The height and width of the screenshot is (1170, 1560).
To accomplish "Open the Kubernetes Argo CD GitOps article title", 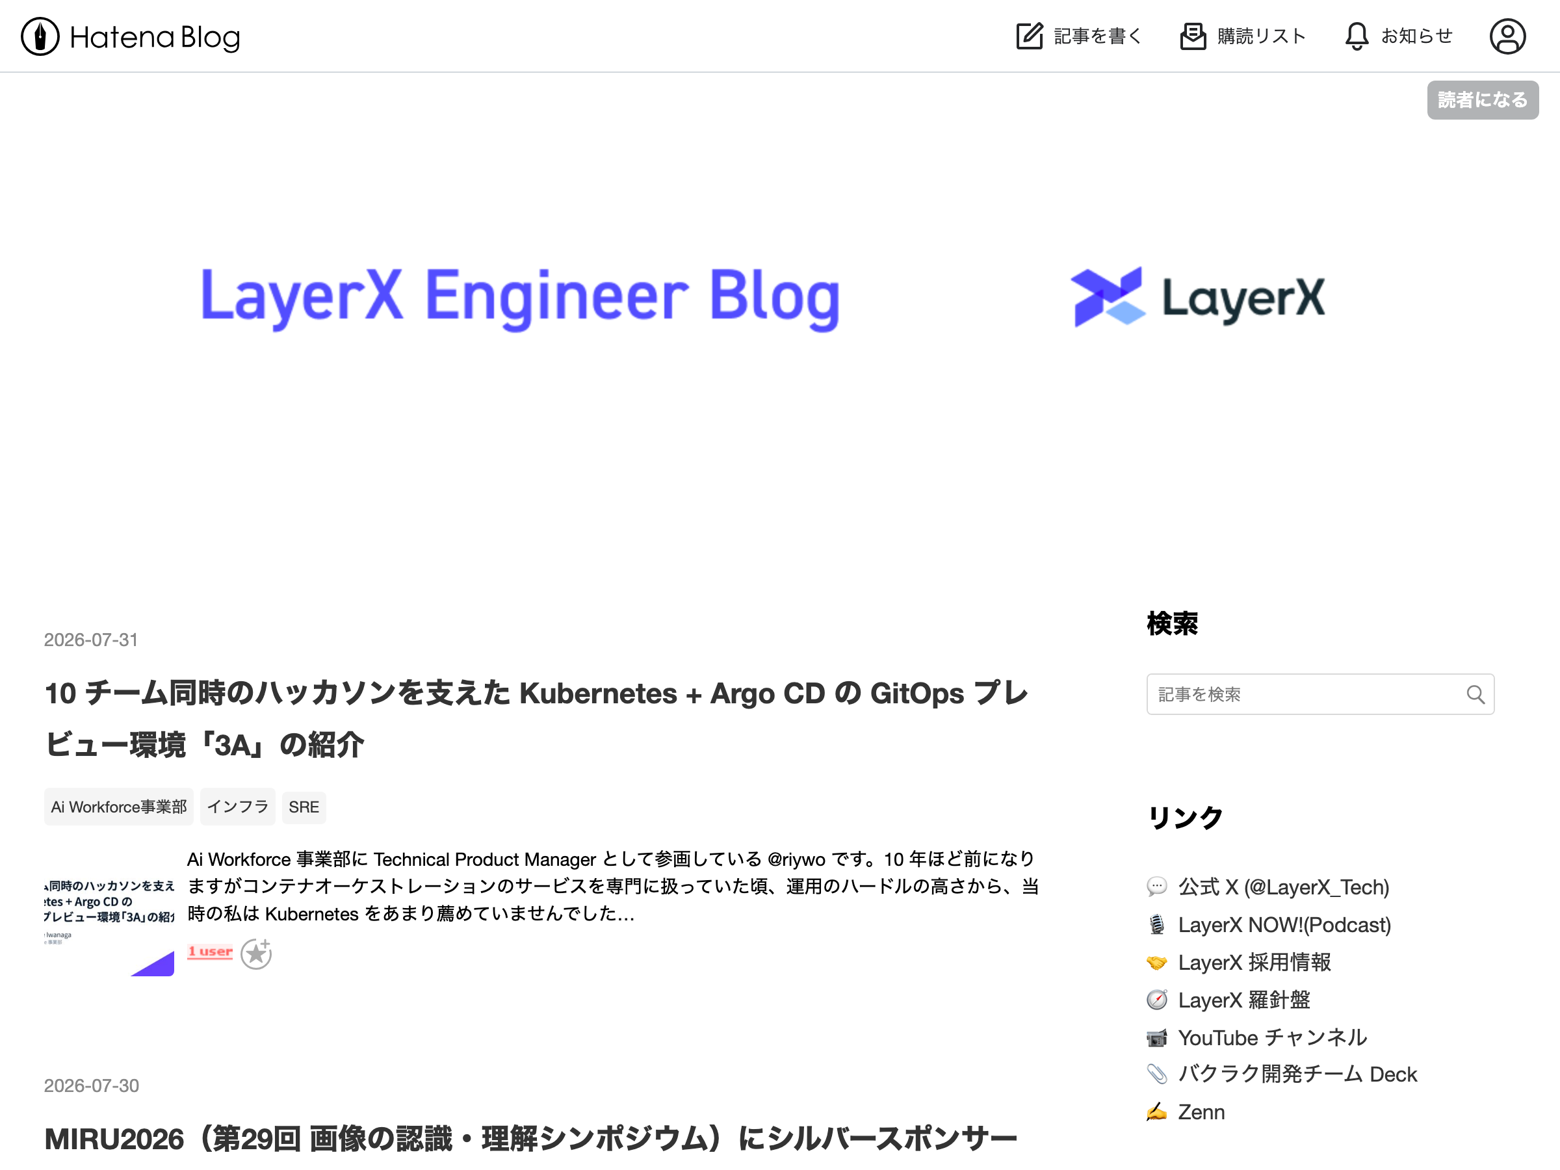I will point(536,719).
